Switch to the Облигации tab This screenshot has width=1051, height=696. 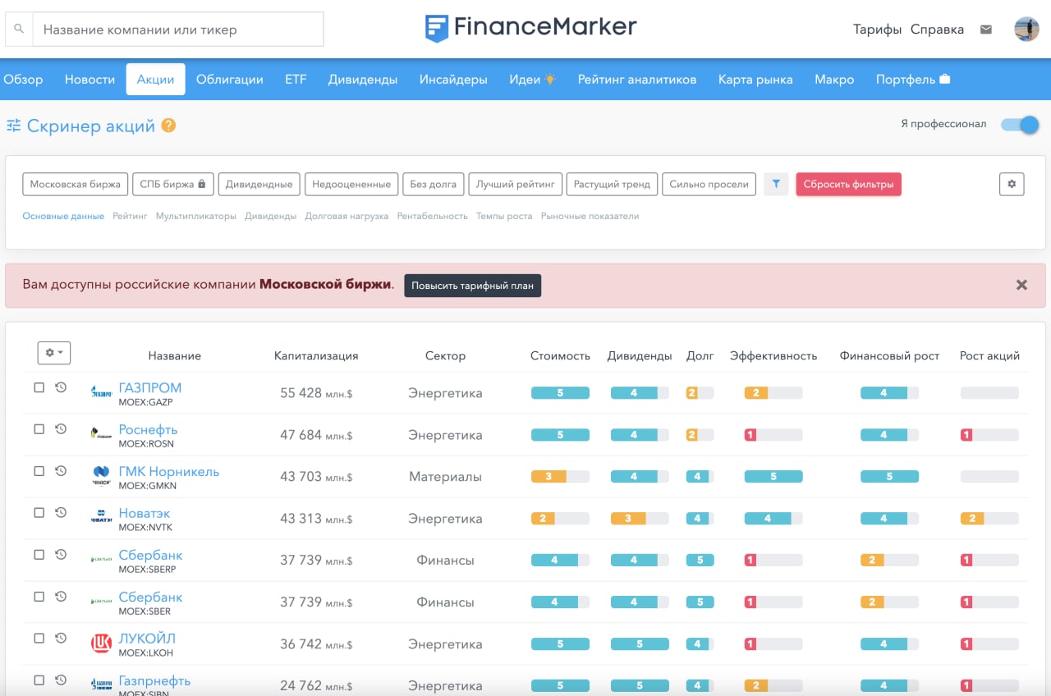(230, 80)
